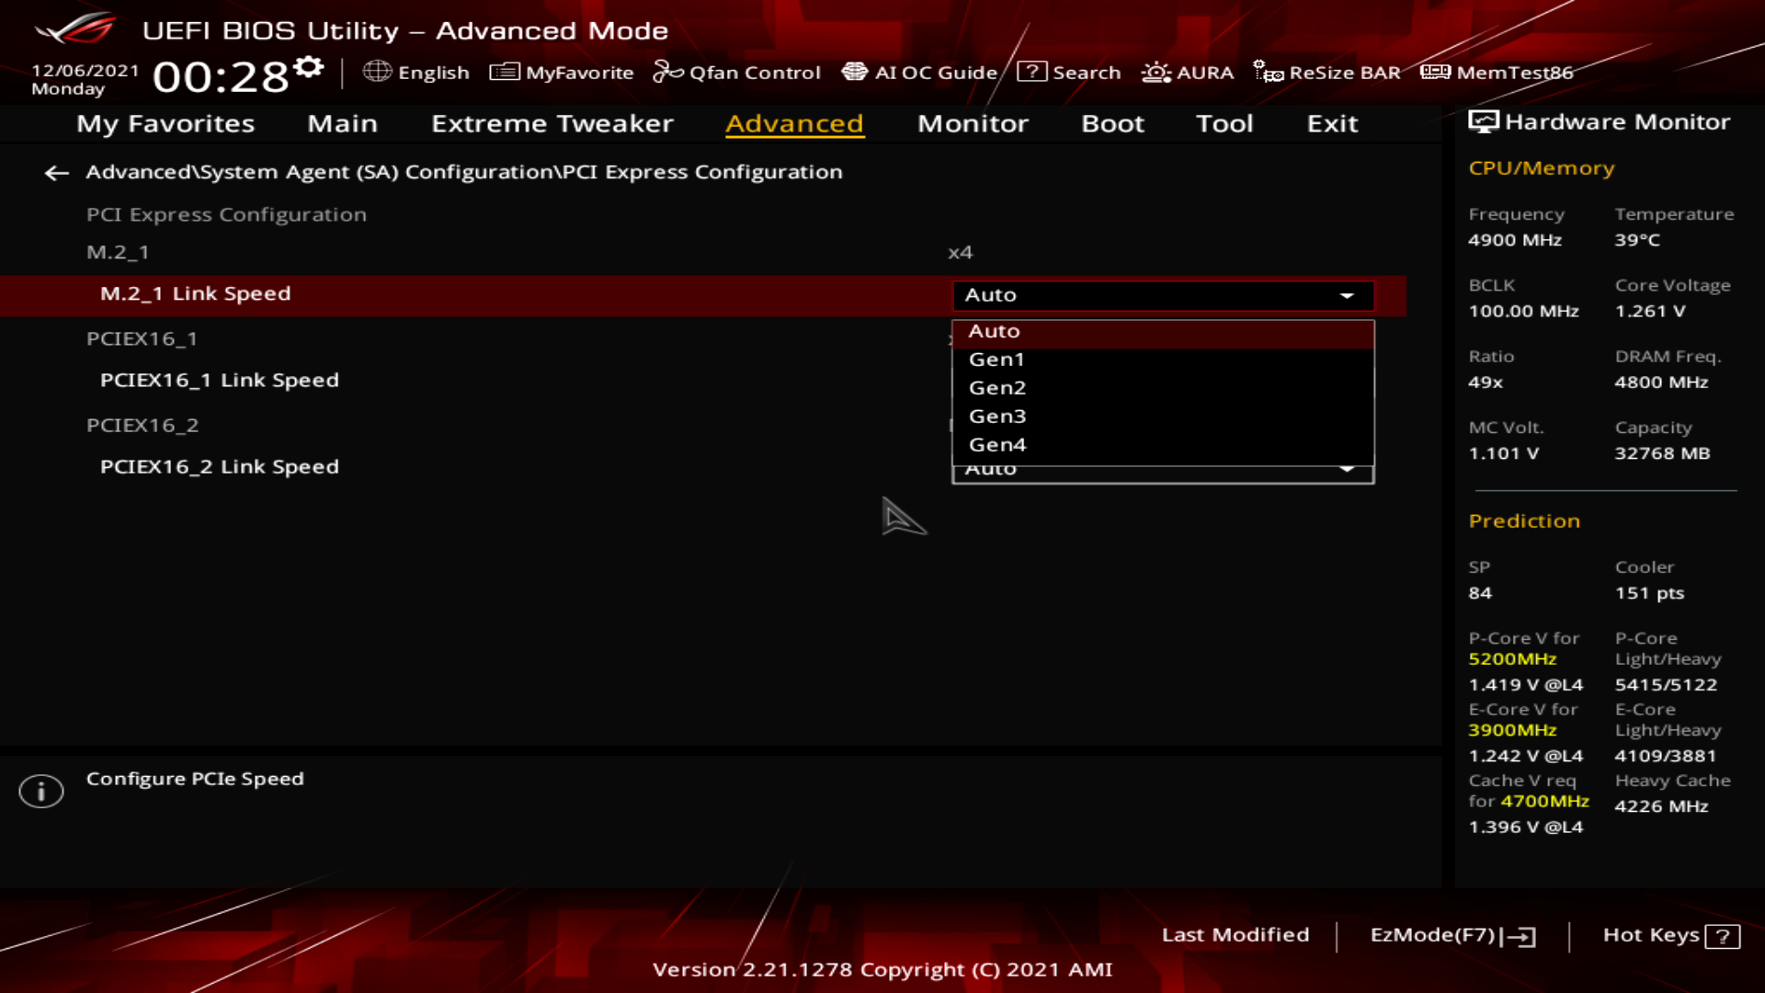Collapse M.2_1 Link Speed dropdown arrow
This screenshot has height=993, width=1765.
point(1347,295)
